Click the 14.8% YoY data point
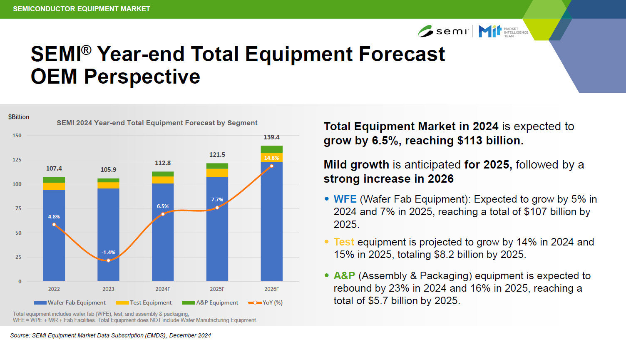The width and height of the screenshot is (626, 352). (x=272, y=166)
